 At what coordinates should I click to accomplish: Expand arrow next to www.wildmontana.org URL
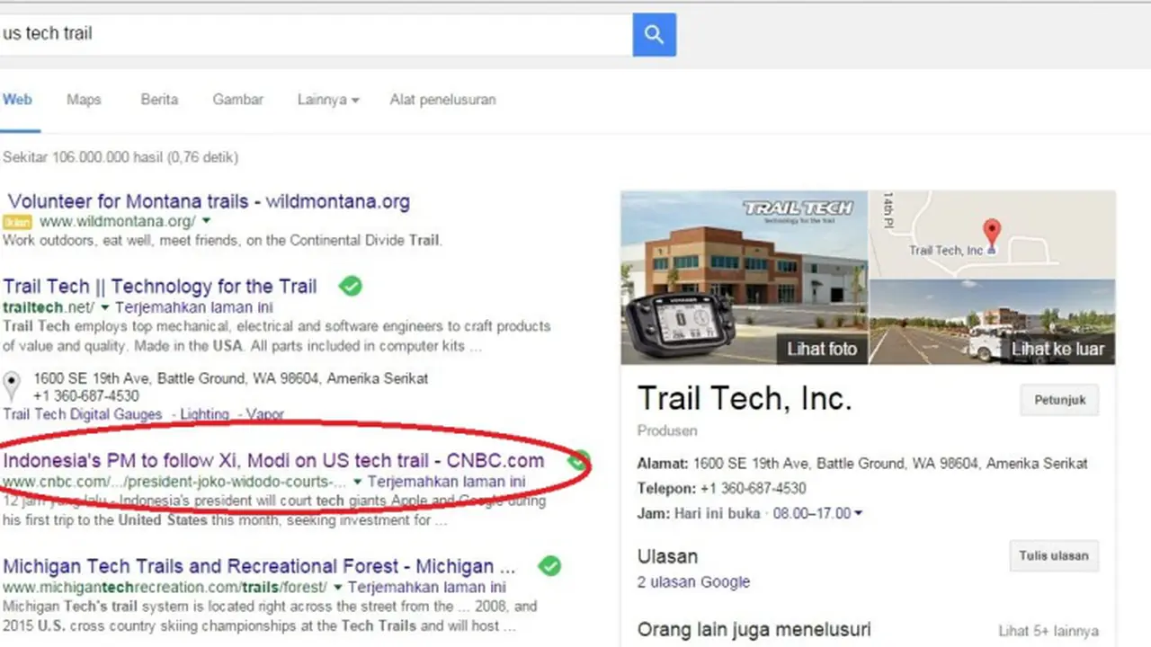tap(206, 221)
